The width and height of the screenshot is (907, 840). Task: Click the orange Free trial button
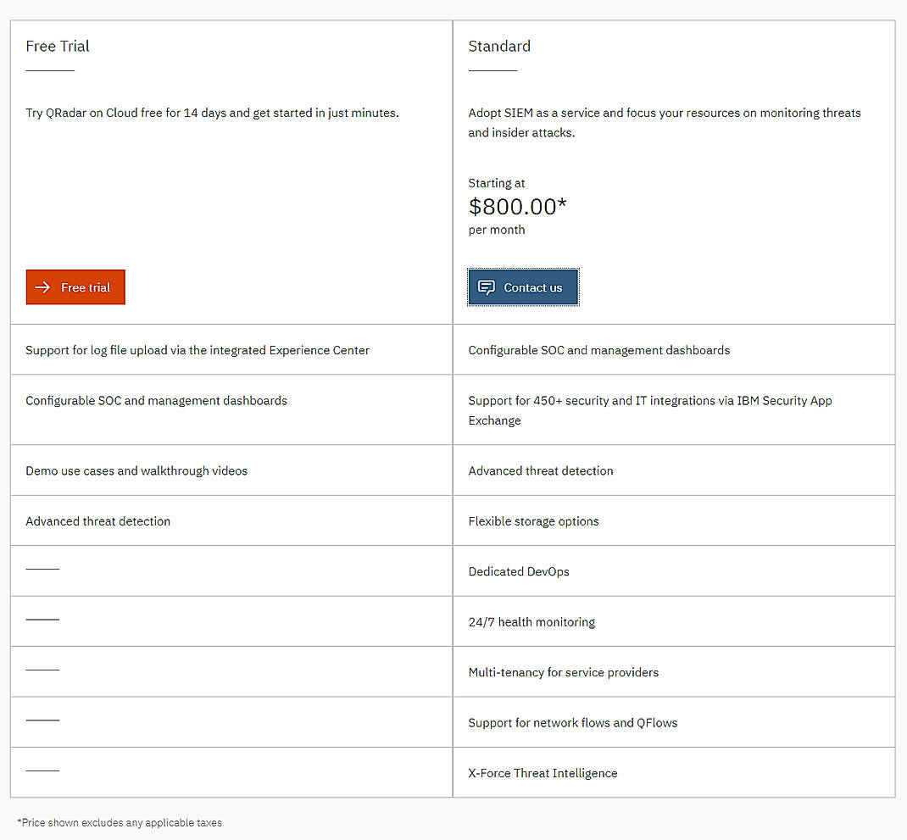(x=75, y=287)
